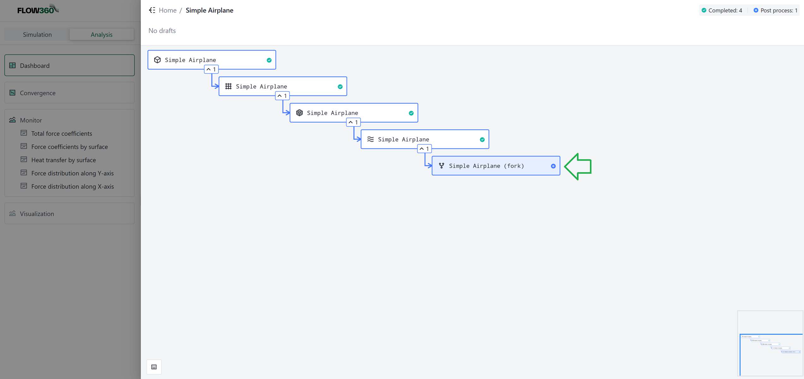
Task: Click the Post process: 1 status label
Action: [x=779, y=10]
